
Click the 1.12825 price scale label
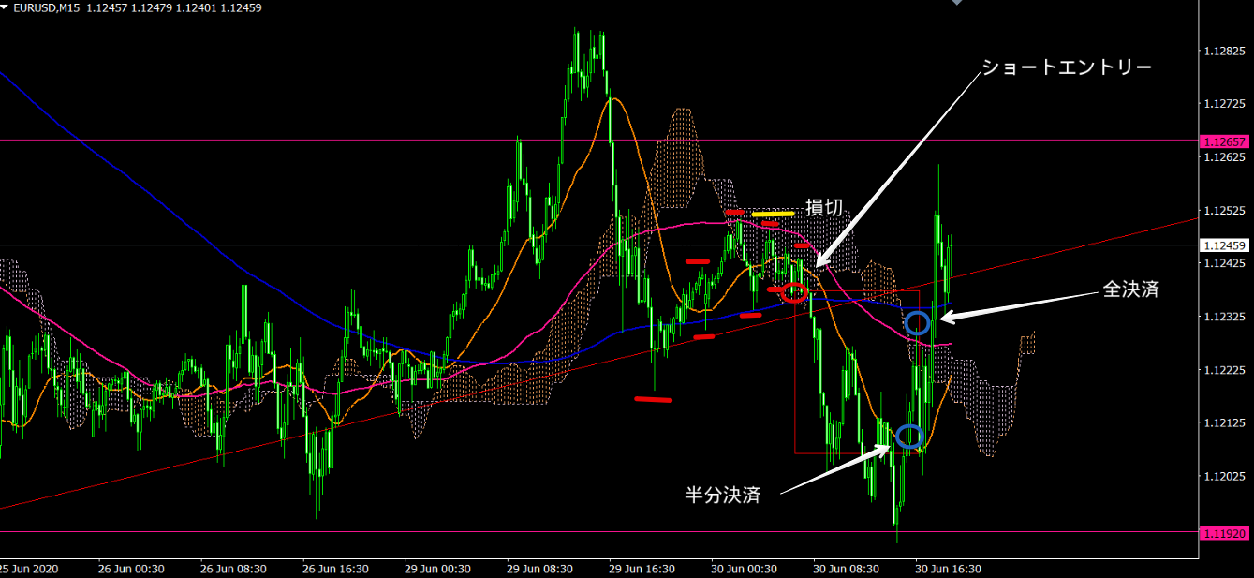[x=1223, y=51]
